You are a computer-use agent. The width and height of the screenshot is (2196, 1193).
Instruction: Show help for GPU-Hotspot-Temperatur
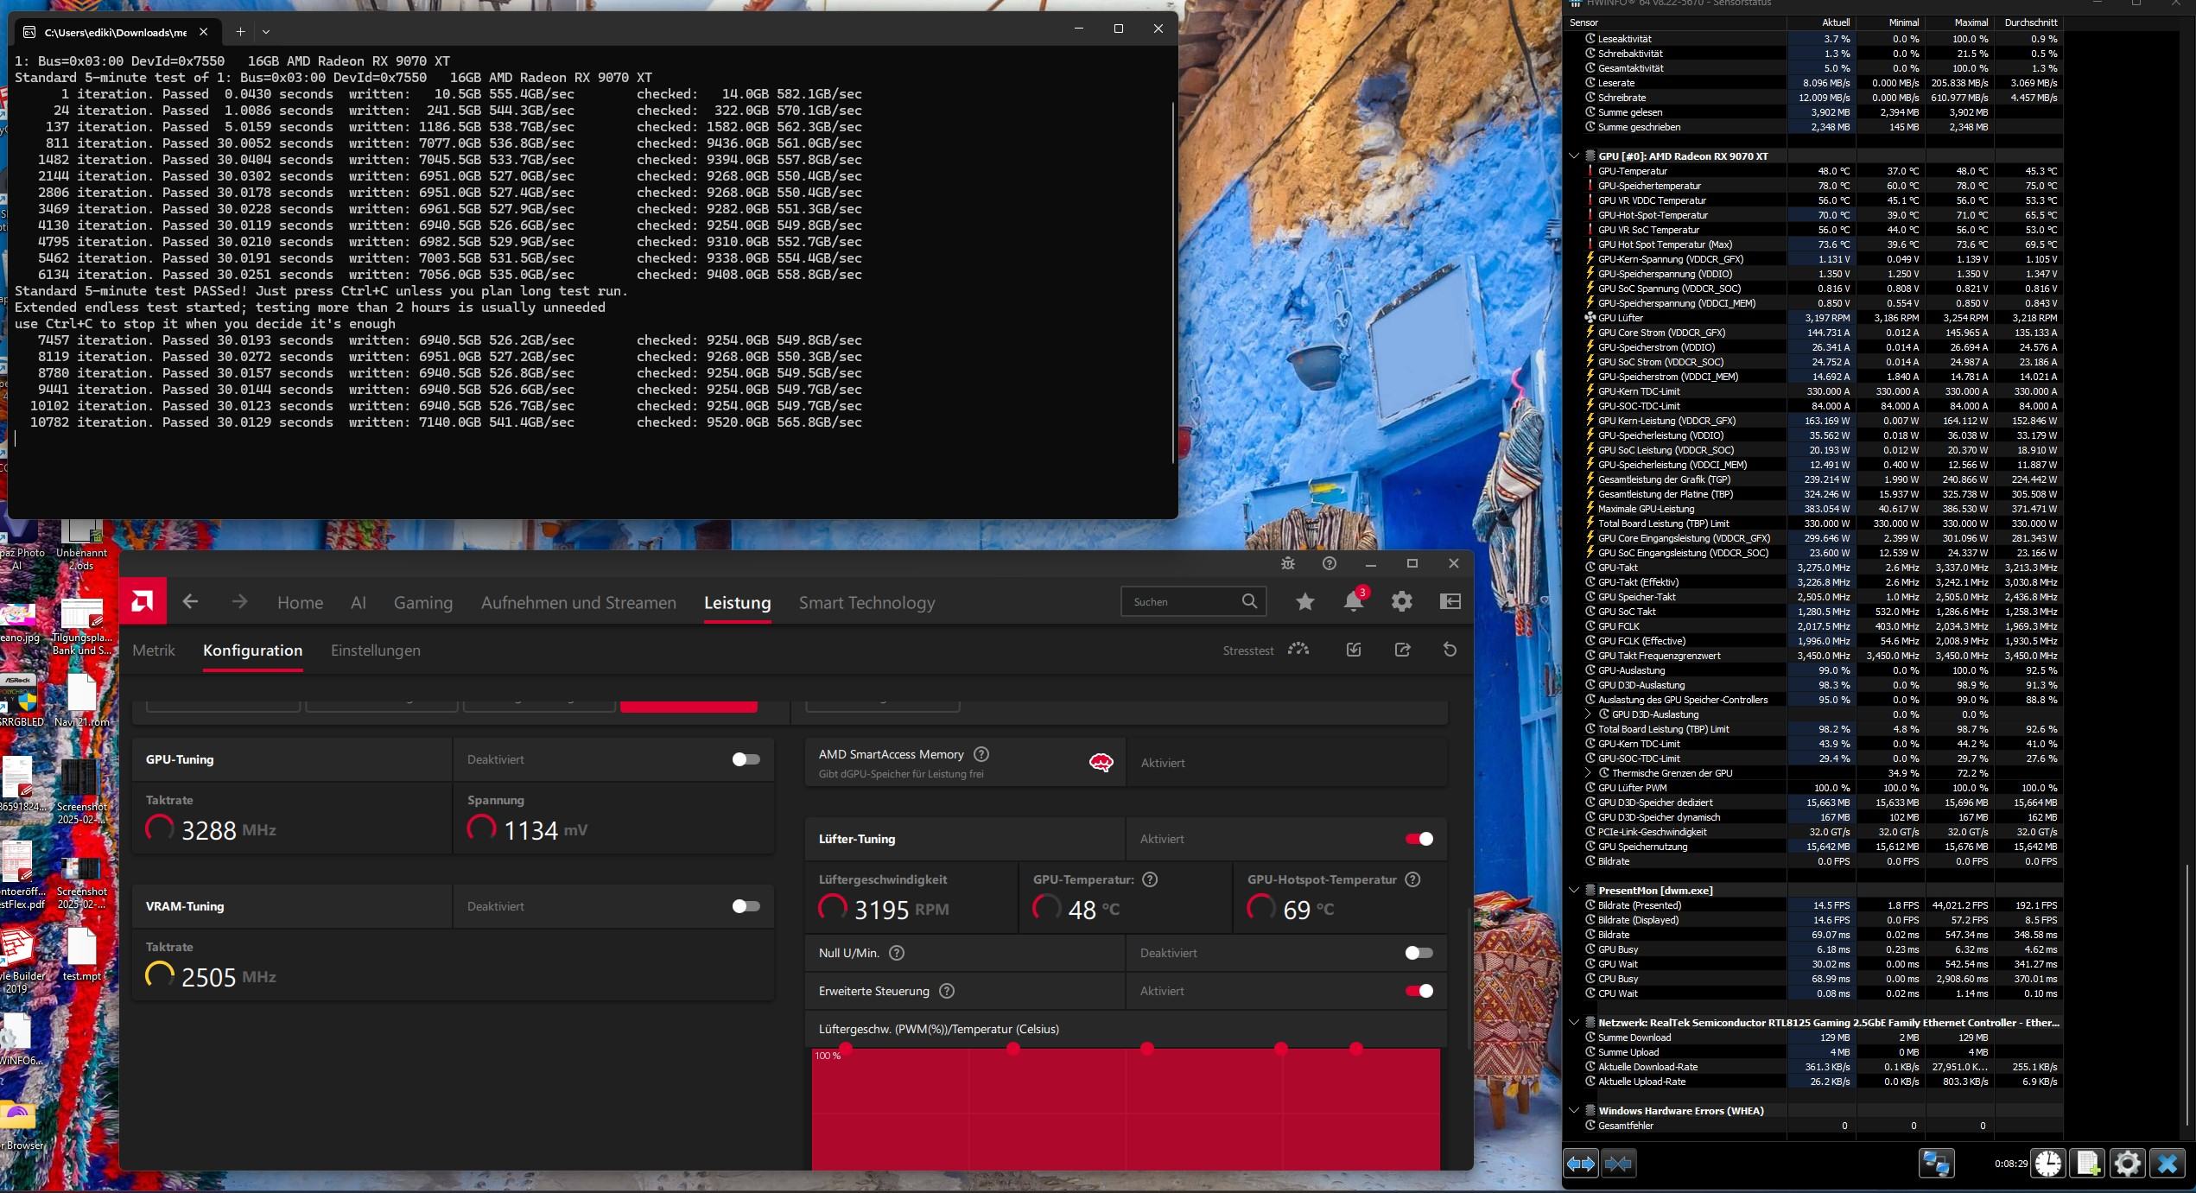click(1412, 879)
